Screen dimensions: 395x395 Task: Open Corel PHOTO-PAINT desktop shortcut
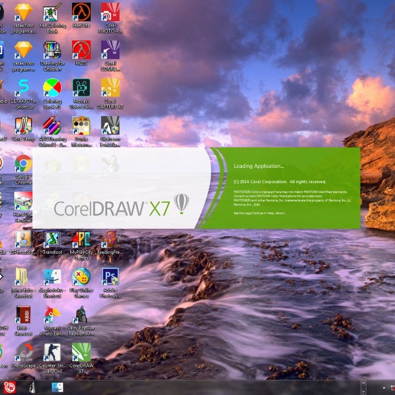[110, 18]
